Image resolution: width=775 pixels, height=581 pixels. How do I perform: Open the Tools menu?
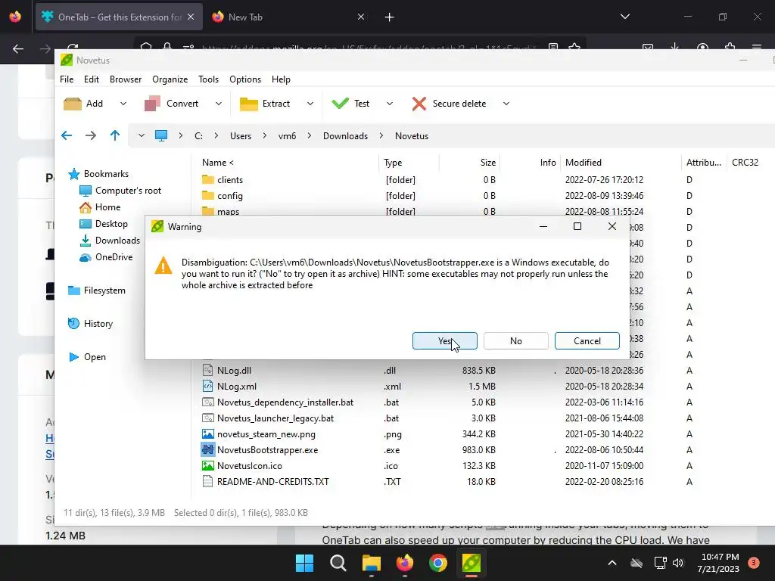click(x=209, y=79)
